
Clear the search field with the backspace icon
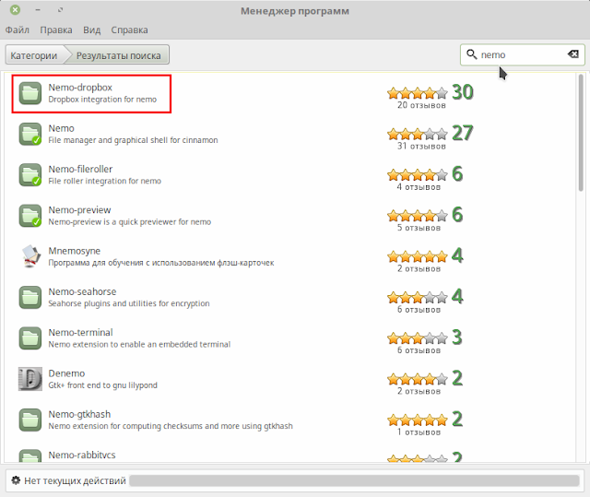(572, 54)
